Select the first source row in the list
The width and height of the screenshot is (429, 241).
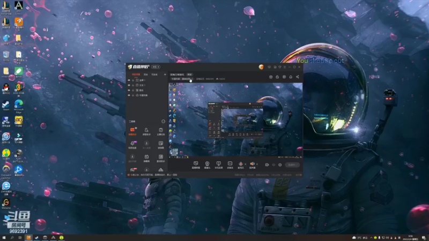[147, 80]
